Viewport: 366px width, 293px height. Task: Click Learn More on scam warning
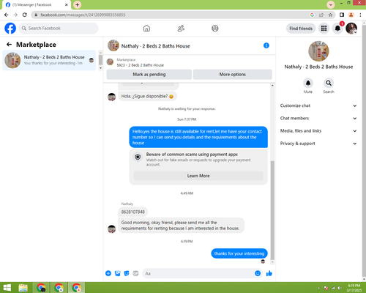(198, 176)
